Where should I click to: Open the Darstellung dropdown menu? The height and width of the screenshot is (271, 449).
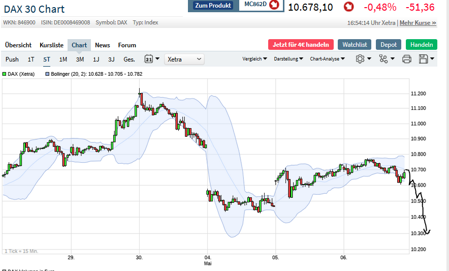point(288,59)
